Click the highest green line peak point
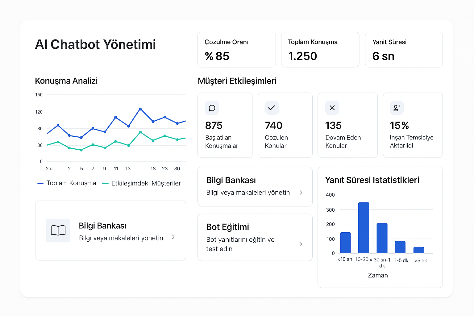 point(140,132)
